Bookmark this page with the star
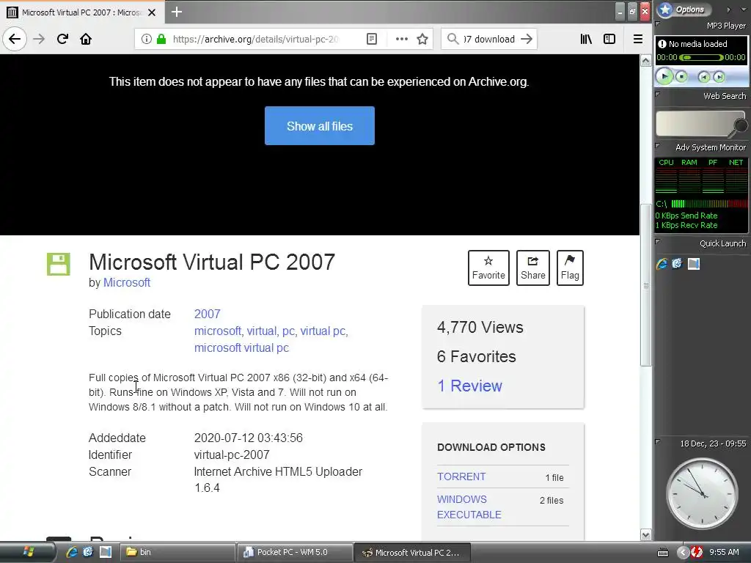 (422, 39)
